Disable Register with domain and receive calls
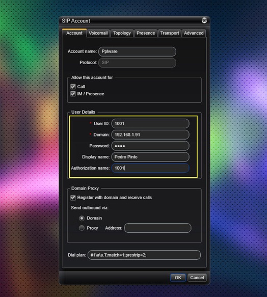The image size is (267, 297). coord(73,198)
